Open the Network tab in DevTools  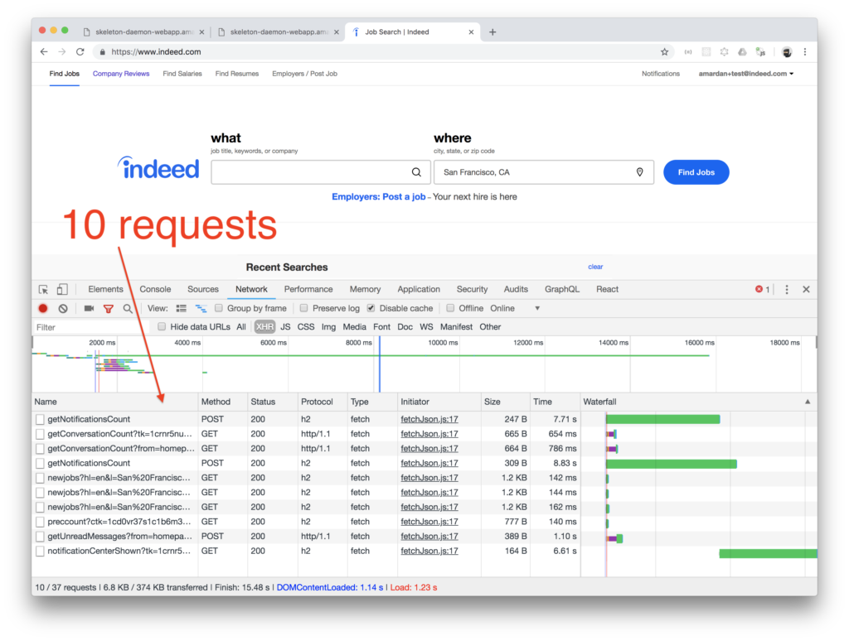251,289
